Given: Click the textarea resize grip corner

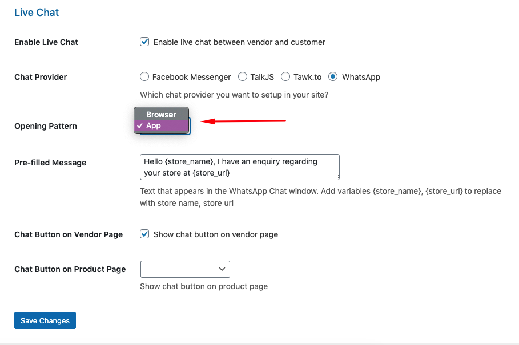Looking at the screenshot, I should [x=337, y=177].
